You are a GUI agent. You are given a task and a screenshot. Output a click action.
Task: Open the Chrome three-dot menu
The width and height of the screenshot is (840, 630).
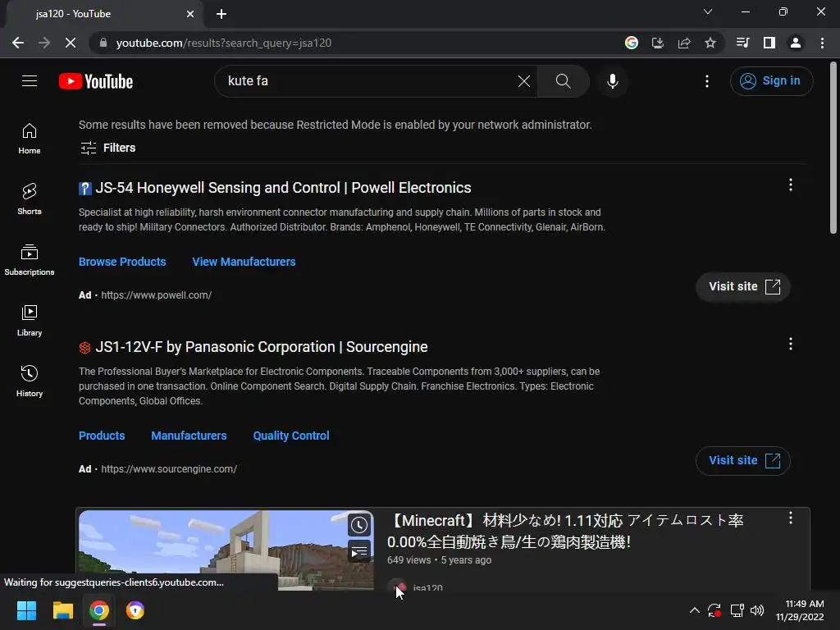pyautogui.click(x=822, y=43)
